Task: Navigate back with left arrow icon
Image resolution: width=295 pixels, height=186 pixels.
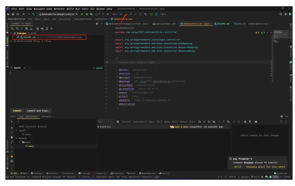Action: (x=24, y=14)
